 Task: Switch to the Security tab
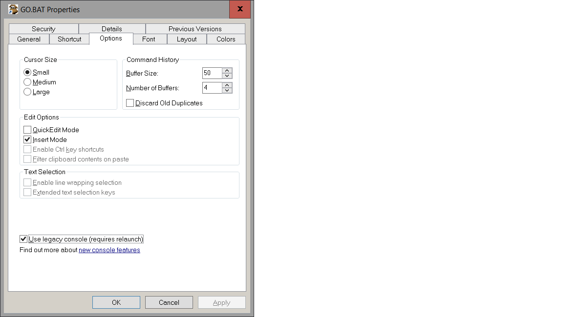point(43,29)
